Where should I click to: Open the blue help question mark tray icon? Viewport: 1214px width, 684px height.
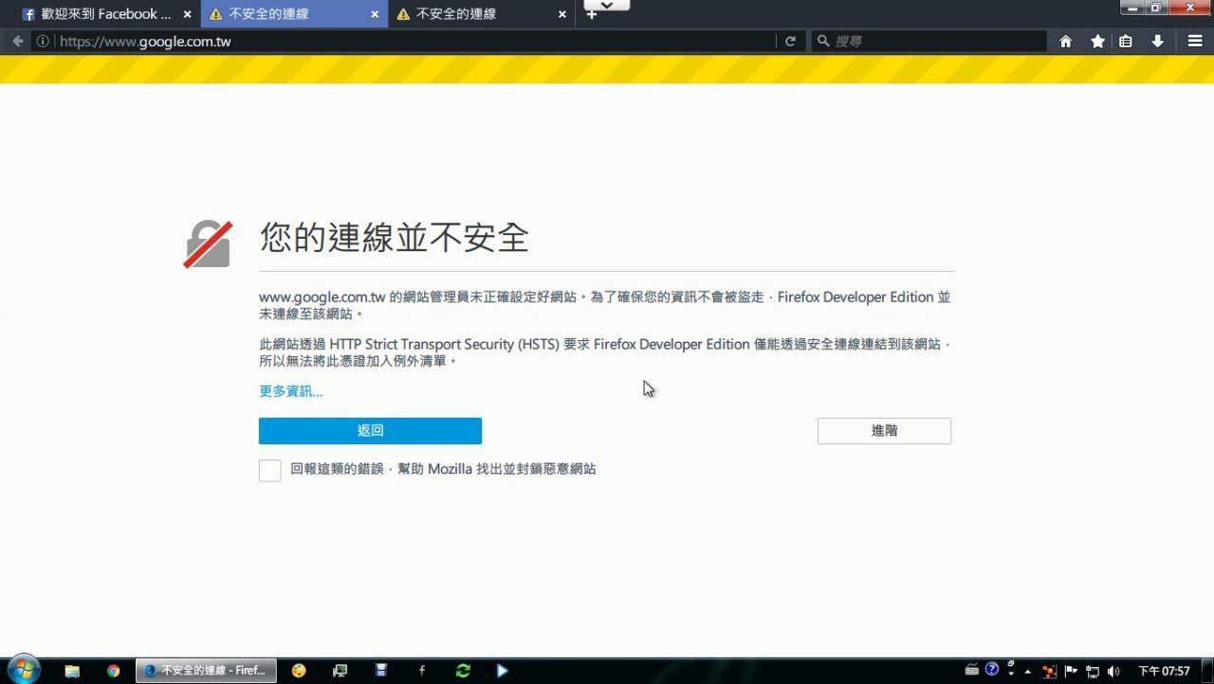992,669
